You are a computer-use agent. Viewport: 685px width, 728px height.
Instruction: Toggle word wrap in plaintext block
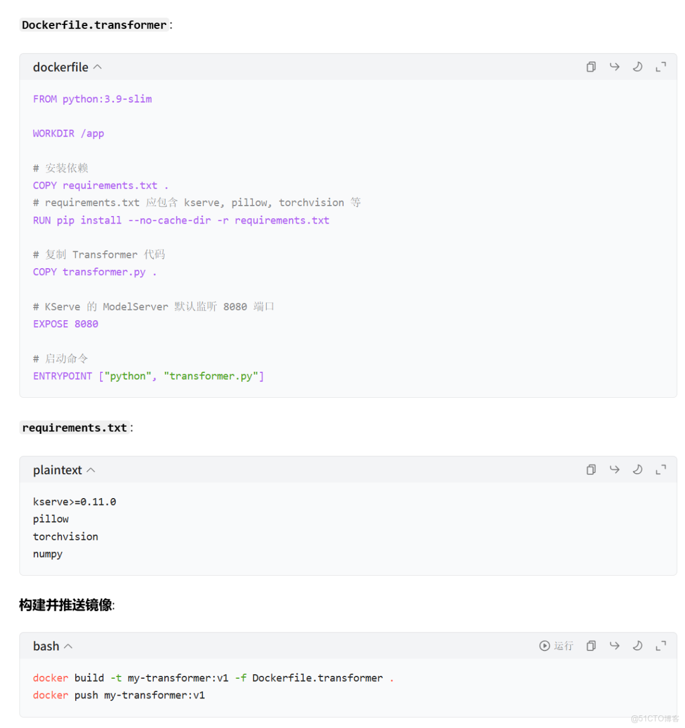click(614, 470)
